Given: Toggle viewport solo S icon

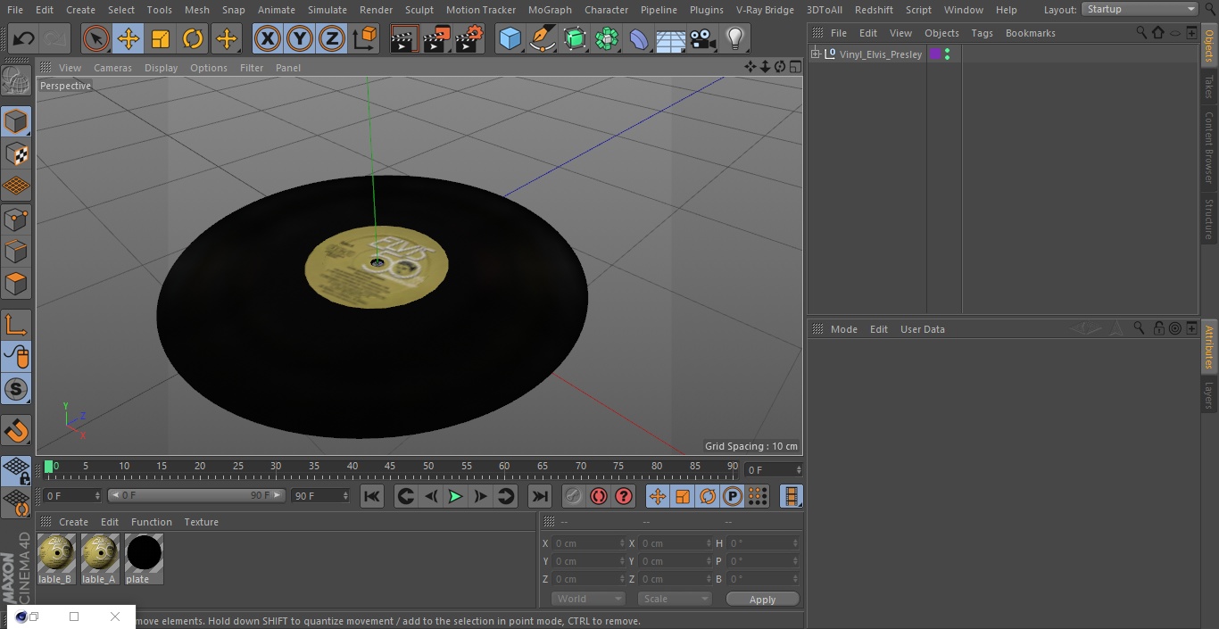Looking at the screenshot, I should 16,389.
